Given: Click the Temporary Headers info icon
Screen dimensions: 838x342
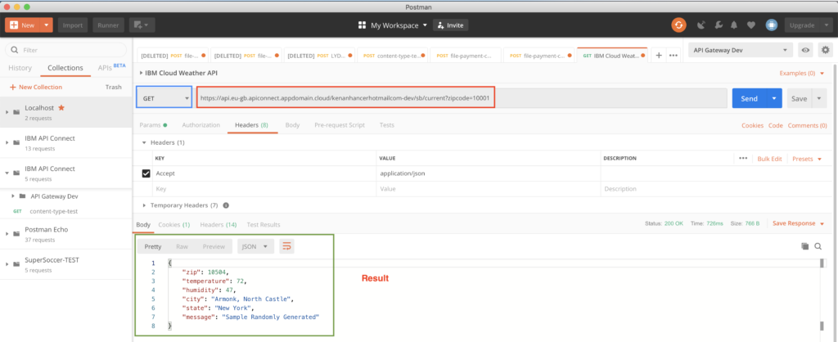Looking at the screenshot, I should click(x=226, y=205).
